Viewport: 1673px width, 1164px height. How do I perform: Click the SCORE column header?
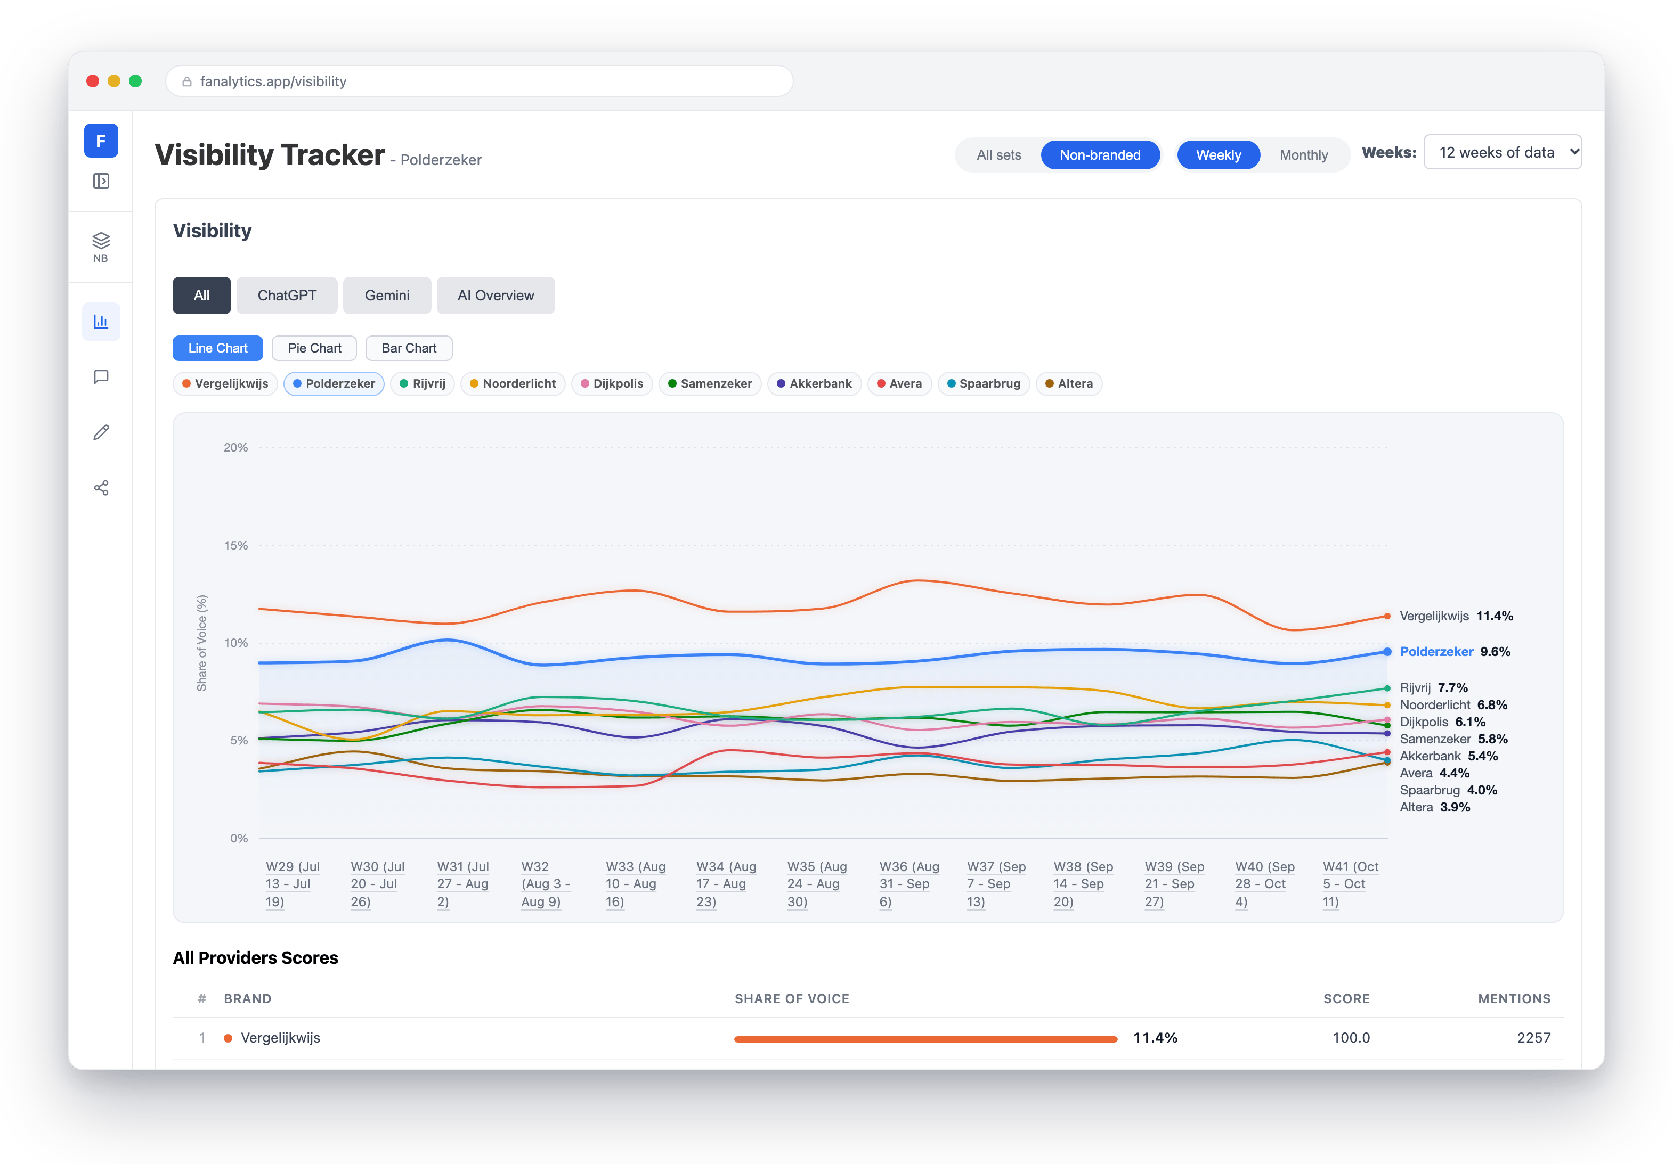1346,998
